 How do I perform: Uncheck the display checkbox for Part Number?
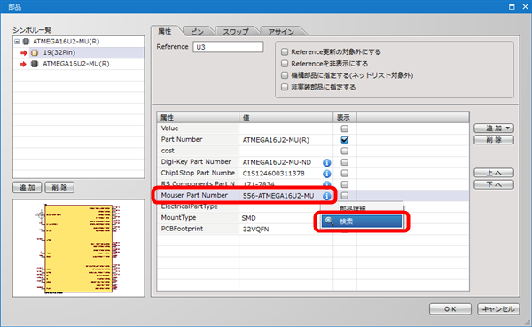(344, 140)
